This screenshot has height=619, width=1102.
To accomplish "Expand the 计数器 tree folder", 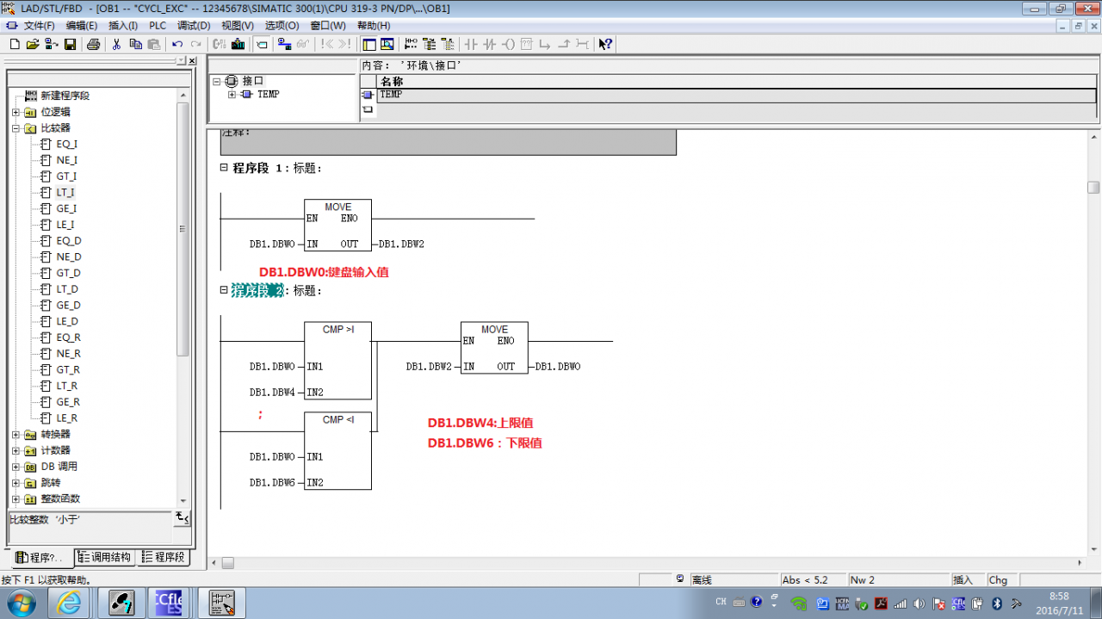I will (15, 450).
